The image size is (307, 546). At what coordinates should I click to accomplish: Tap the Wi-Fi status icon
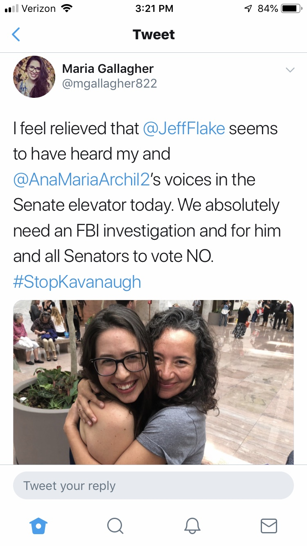click(x=65, y=9)
